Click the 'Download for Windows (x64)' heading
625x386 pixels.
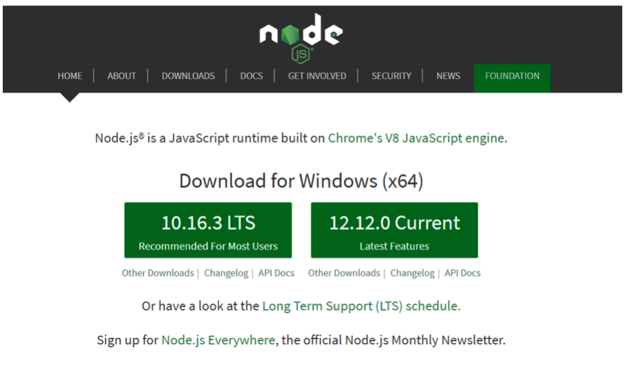coord(301,181)
